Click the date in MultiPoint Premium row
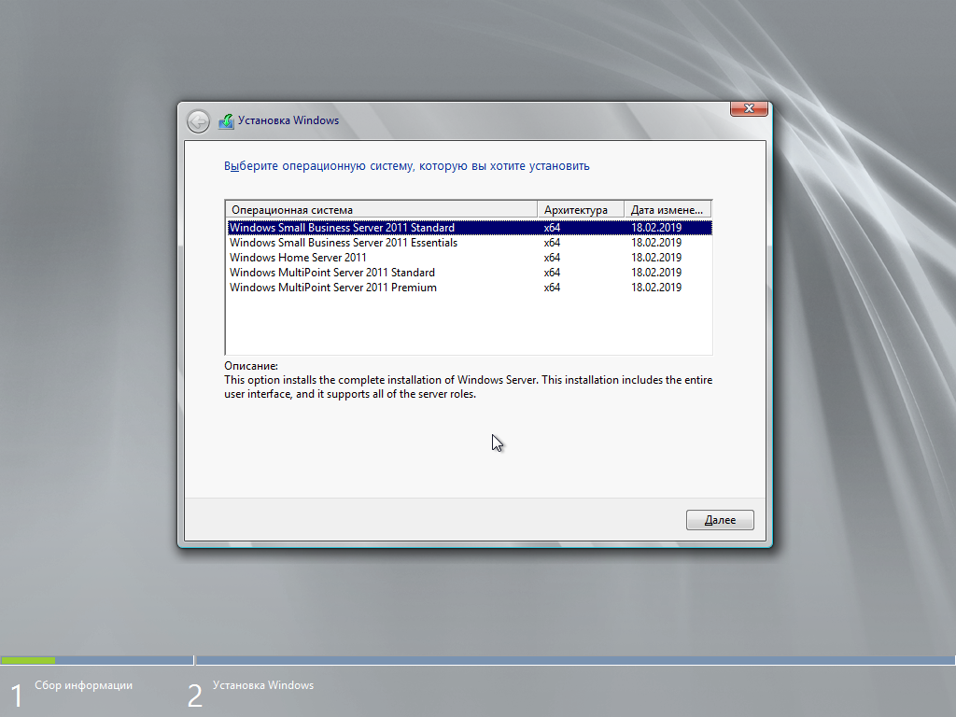956x717 pixels. [656, 288]
